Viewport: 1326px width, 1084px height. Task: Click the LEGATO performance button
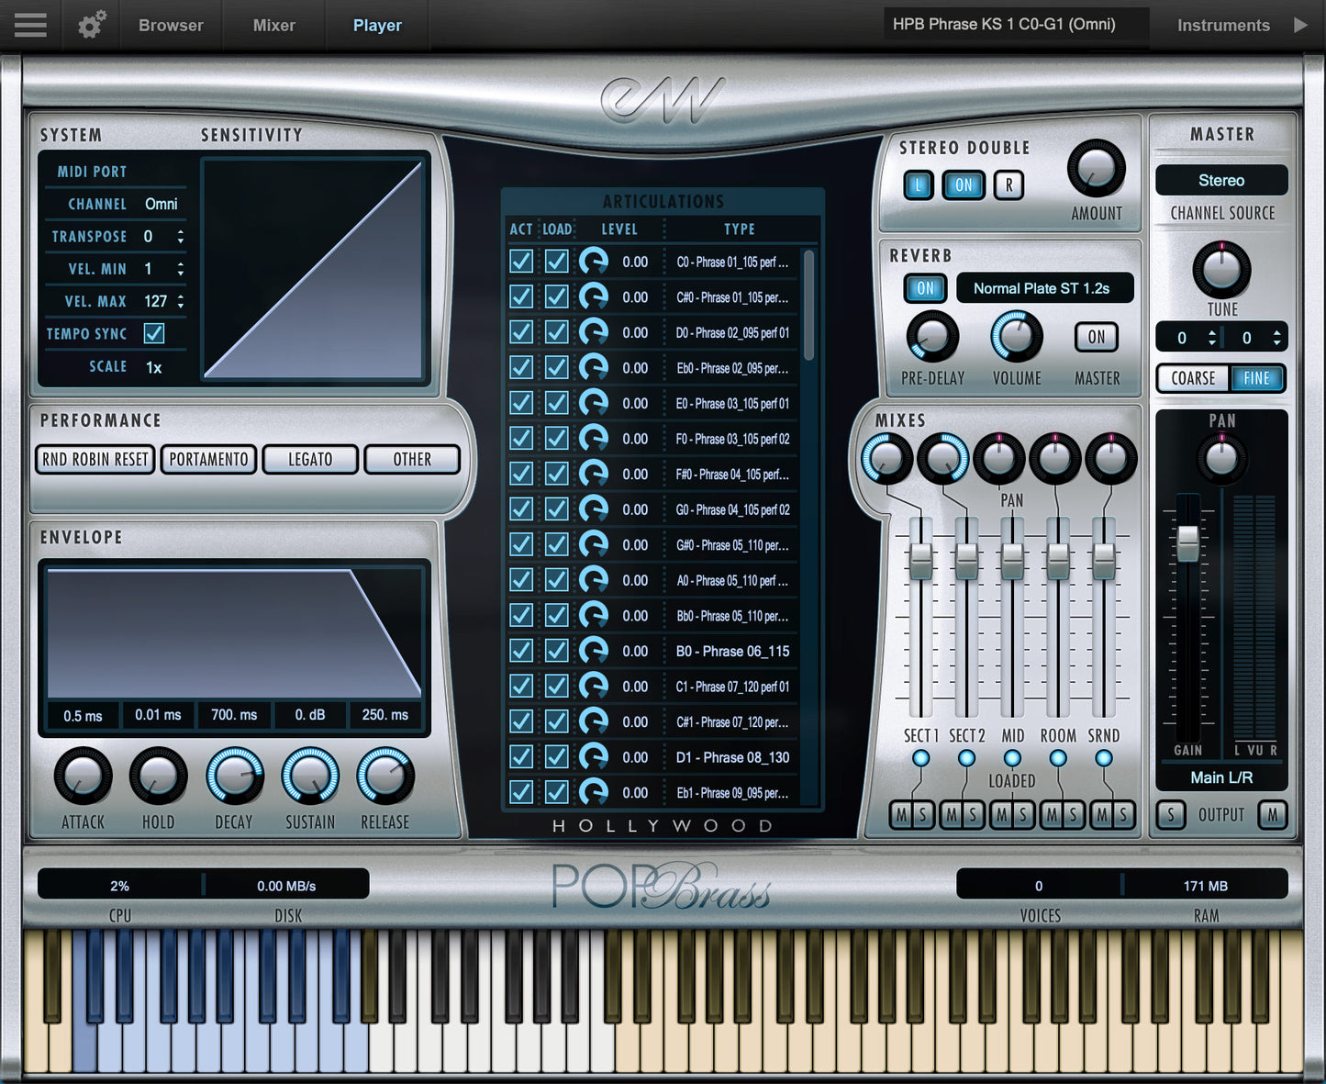tap(310, 459)
